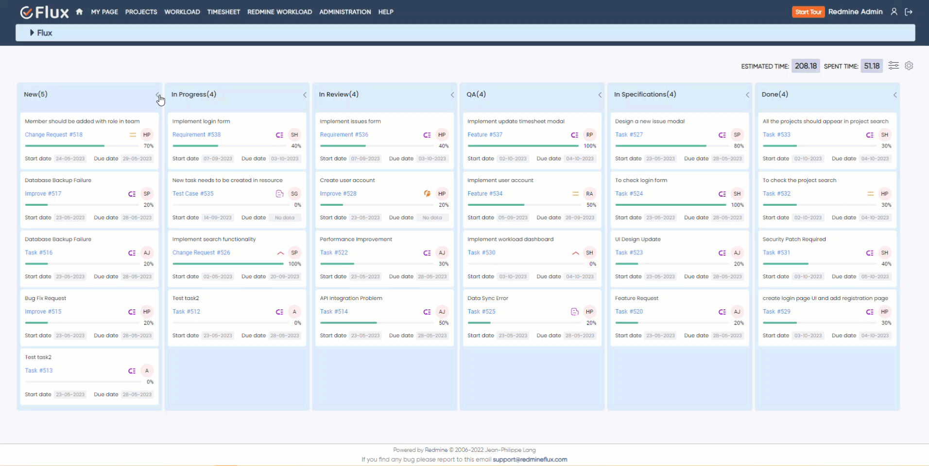Collapse the New column using its chevron
The width and height of the screenshot is (929, 466).
(157, 95)
